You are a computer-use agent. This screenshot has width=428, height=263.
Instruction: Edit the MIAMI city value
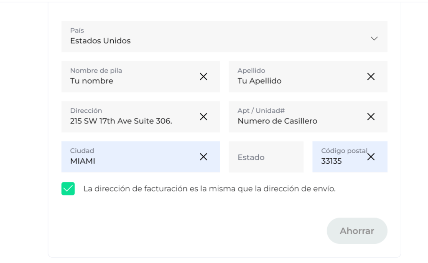83,161
